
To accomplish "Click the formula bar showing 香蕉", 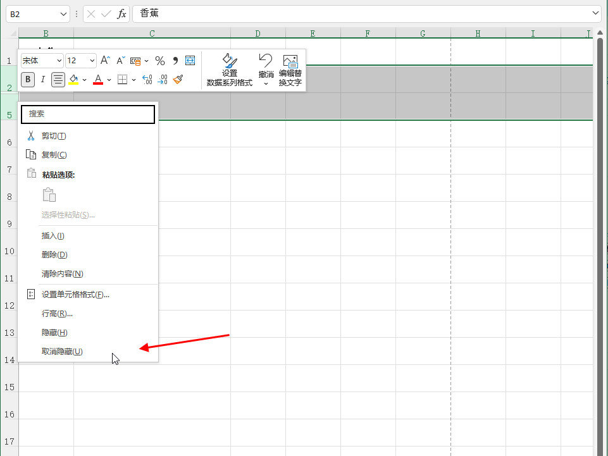I will 361,13.
